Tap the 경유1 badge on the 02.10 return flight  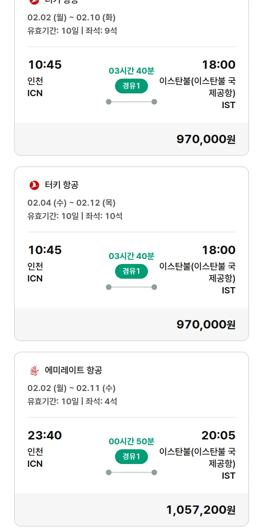131,86
